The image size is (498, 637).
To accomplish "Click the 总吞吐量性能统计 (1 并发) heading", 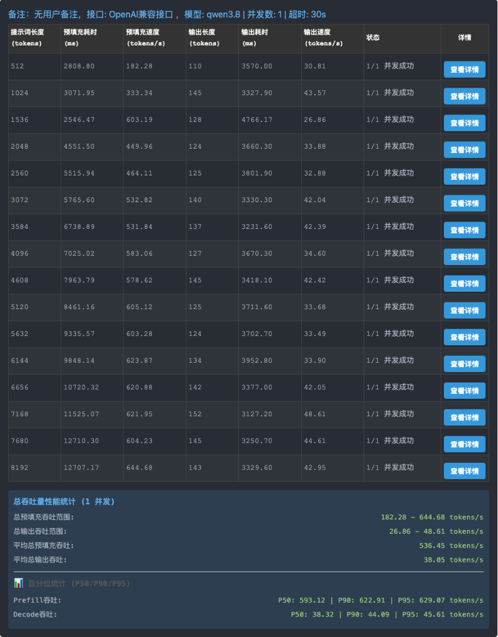I will [64, 502].
